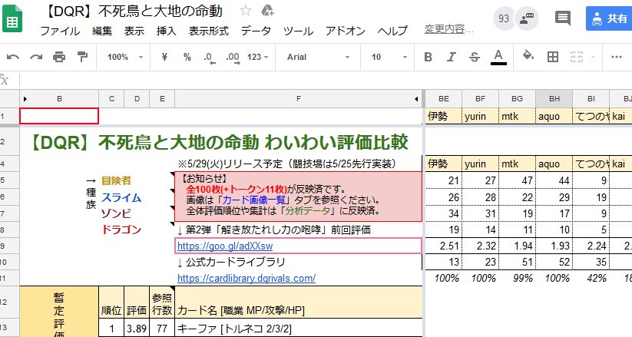Click the merge cells icon
The height and width of the screenshot is (337, 632).
(577, 58)
